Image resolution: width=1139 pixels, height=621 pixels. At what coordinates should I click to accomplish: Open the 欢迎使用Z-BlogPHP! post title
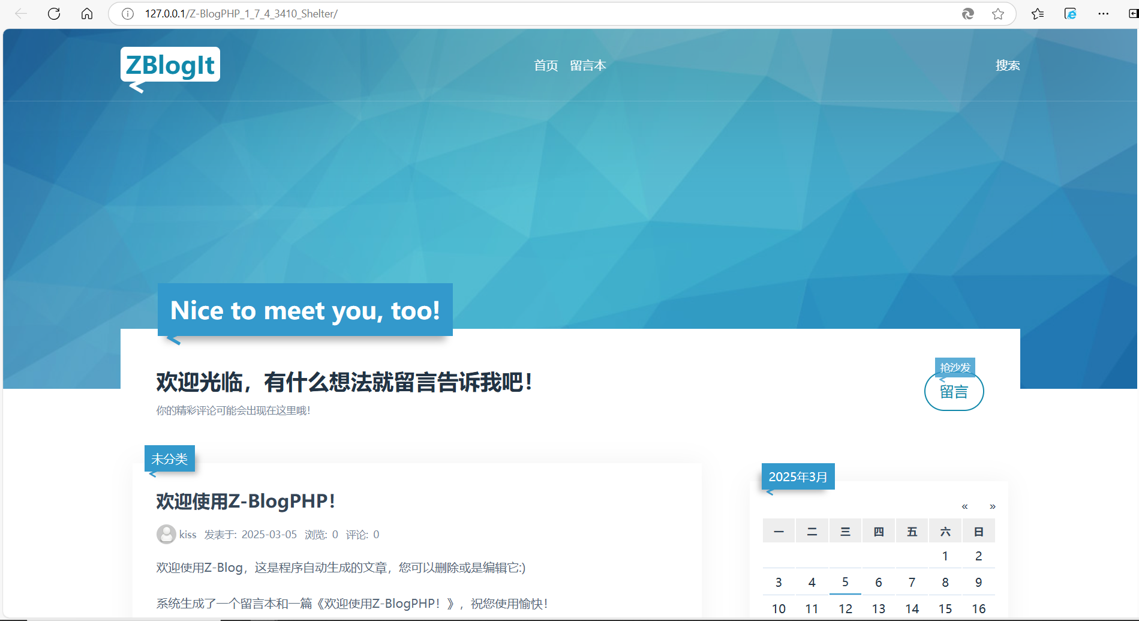[x=245, y=501]
